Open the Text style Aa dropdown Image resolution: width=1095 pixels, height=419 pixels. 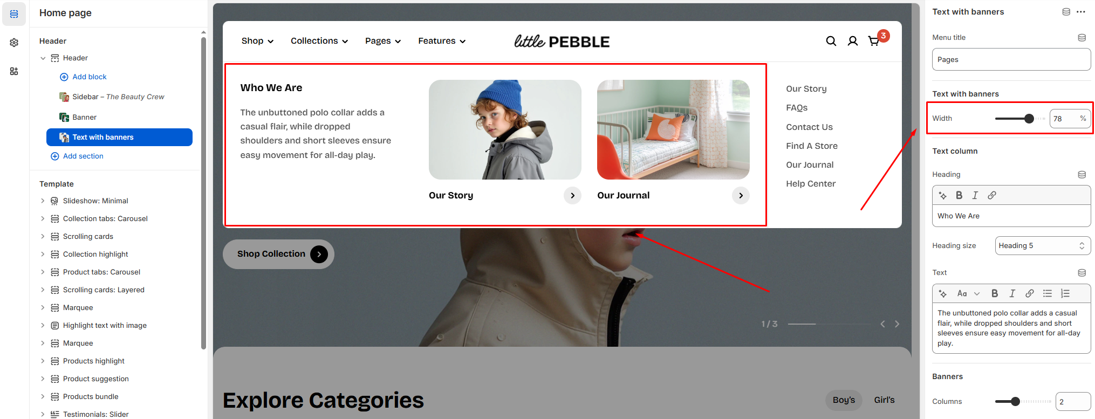[x=968, y=293]
